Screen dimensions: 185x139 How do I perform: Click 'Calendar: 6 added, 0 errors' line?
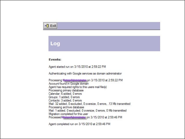[65, 94]
